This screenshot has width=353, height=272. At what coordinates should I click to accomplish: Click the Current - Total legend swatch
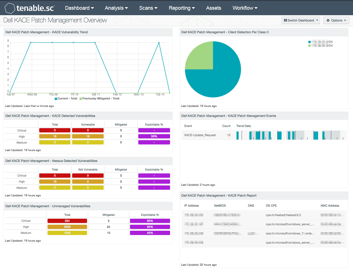(56, 99)
